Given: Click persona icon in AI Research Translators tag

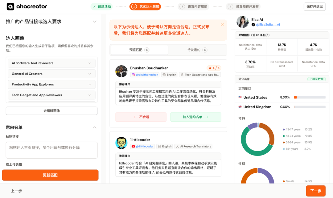Looking at the screenshot, I should point(178,146).
